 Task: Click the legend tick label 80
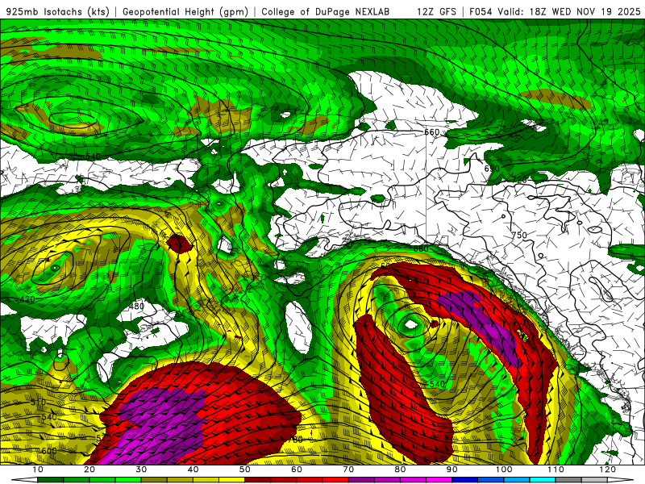[x=400, y=469]
